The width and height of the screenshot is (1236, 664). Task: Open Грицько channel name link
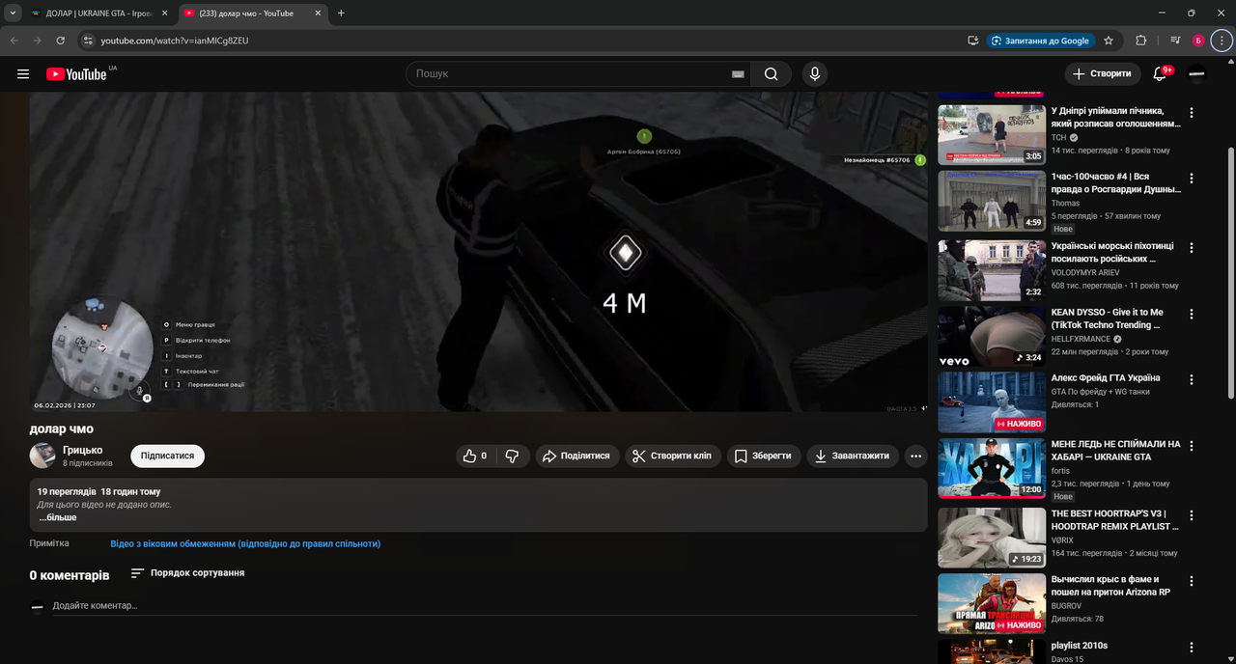[82, 450]
